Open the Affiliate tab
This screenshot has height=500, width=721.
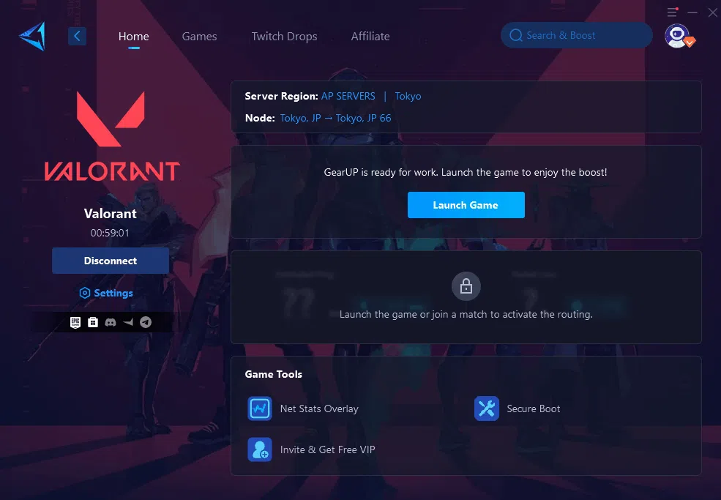[x=370, y=37]
